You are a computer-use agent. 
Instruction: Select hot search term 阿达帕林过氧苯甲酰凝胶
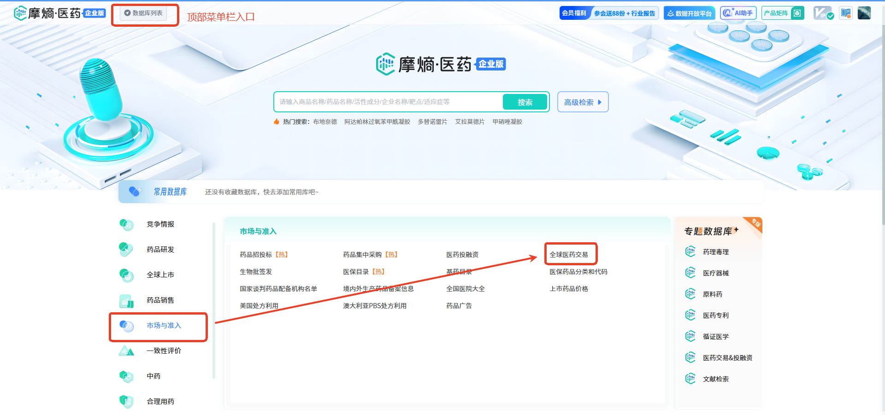[377, 122]
